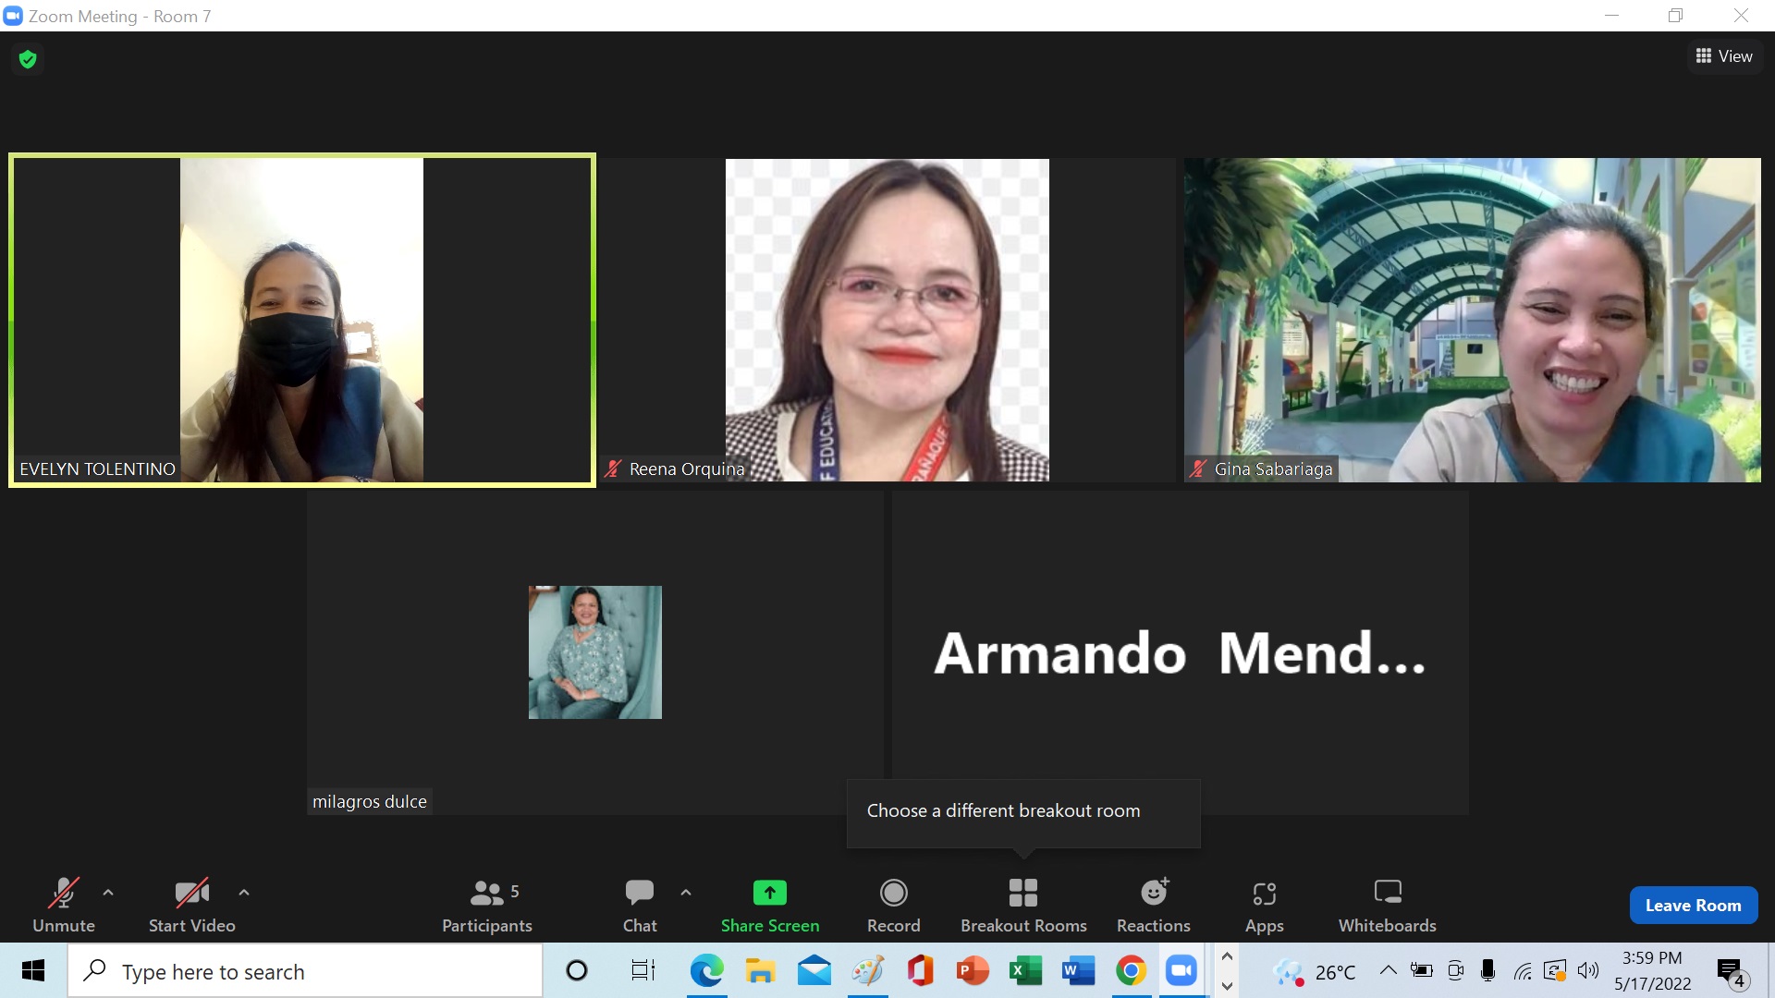
Task: Click the Windows taskbar search box
Action: coord(305,972)
